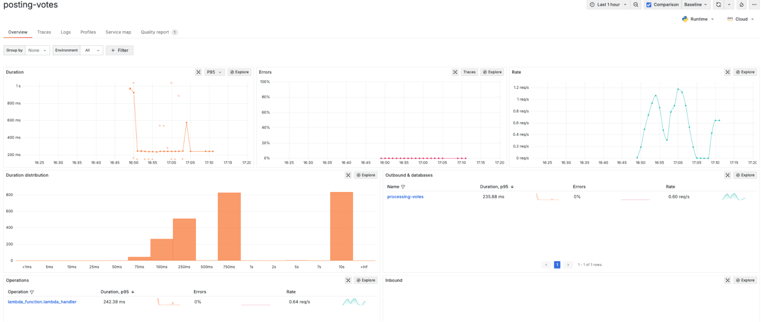Click Explore on the Inbound panel
761x322 pixels.
point(745,280)
